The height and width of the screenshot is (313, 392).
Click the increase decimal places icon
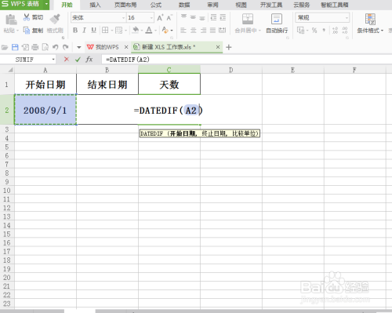pyautogui.click(x=335, y=31)
